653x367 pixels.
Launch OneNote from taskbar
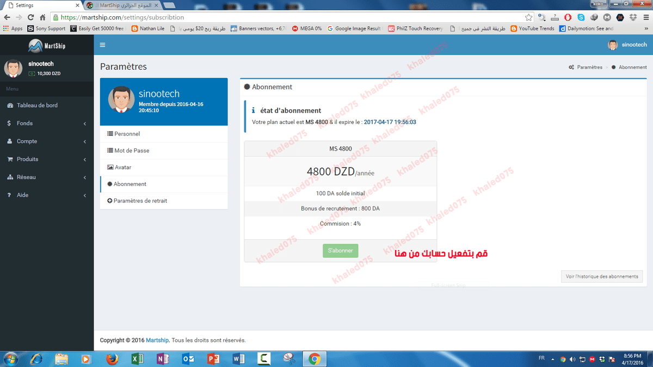click(x=163, y=359)
